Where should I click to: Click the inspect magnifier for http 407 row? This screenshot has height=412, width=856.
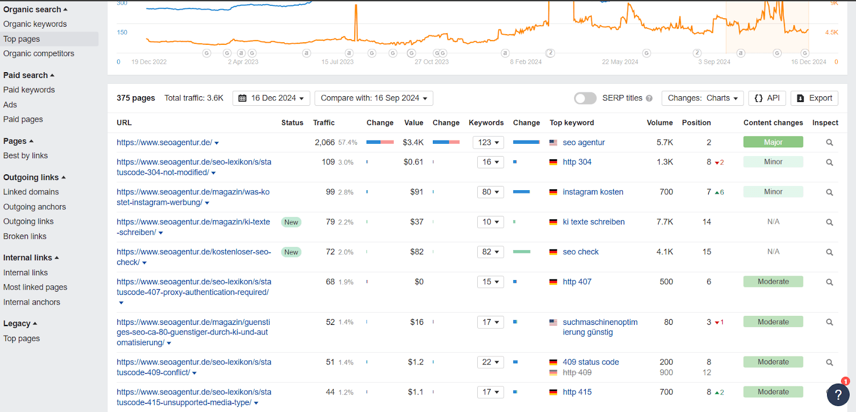(x=829, y=282)
